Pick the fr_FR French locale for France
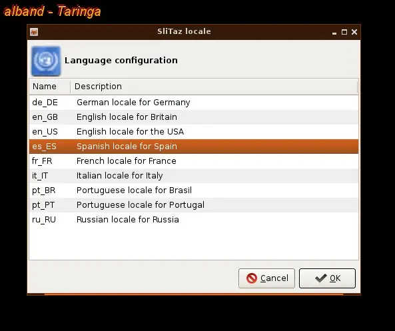Viewport: 395px width, 331px height. 194,161
